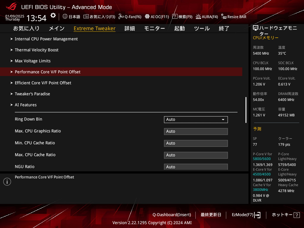The image size is (304, 228).
Task: Open language selector globe icon
Action: pos(65,17)
